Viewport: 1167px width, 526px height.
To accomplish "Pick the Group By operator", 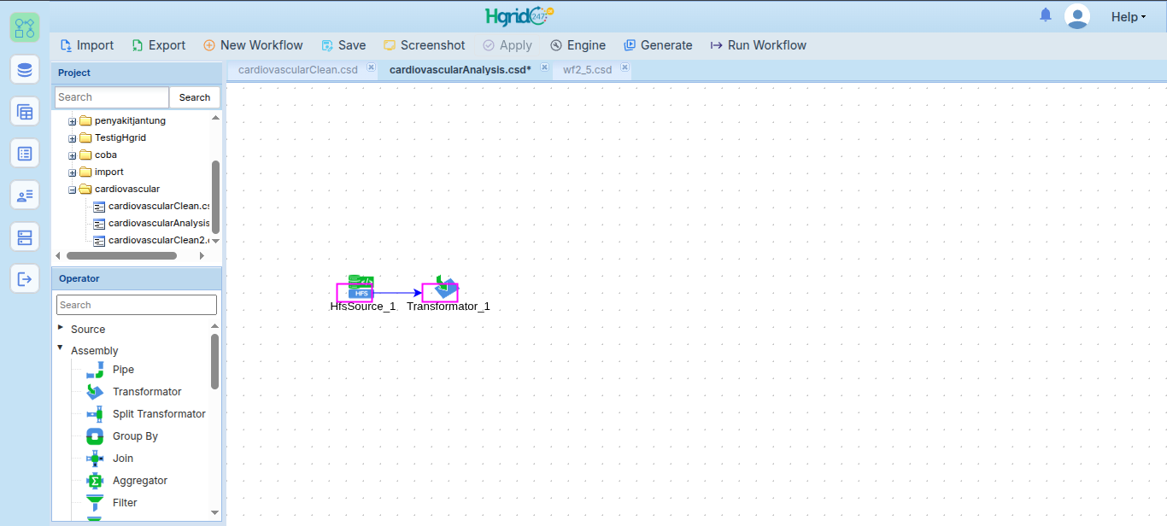I will (x=122, y=436).
